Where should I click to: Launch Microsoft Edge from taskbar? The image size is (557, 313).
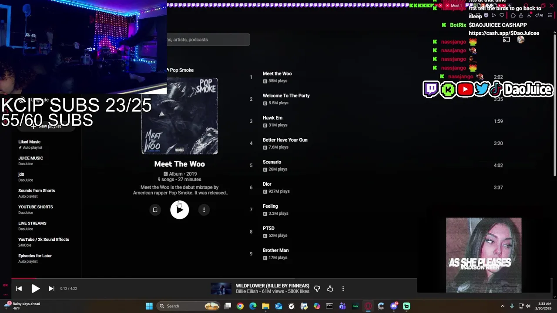click(x=253, y=306)
